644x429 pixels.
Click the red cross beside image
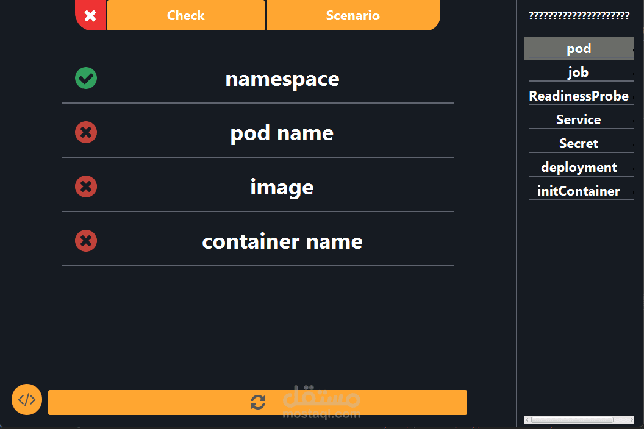pyautogui.click(x=86, y=186)
